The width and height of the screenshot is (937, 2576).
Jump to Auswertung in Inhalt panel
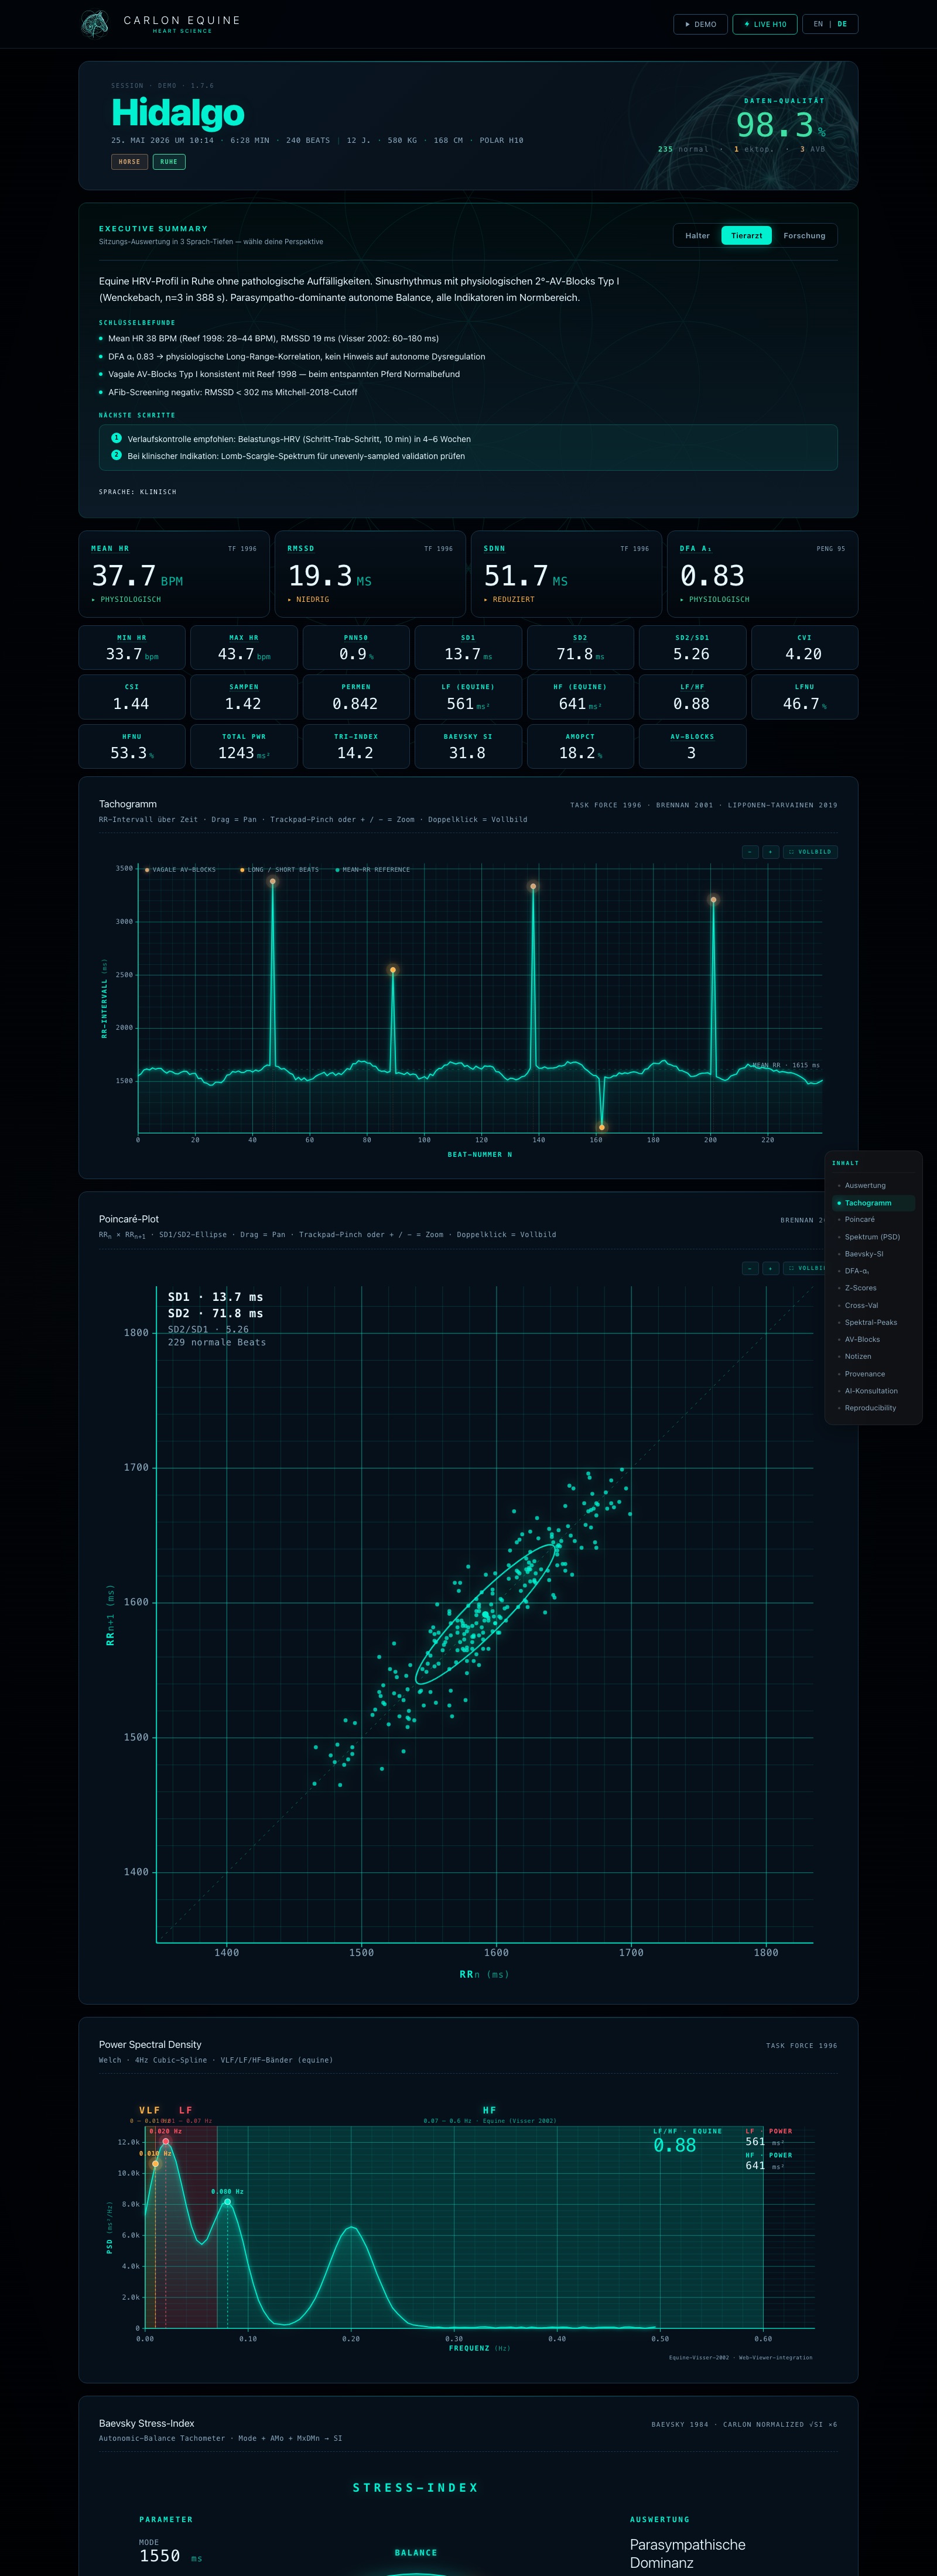click(x=874, y=1185)
